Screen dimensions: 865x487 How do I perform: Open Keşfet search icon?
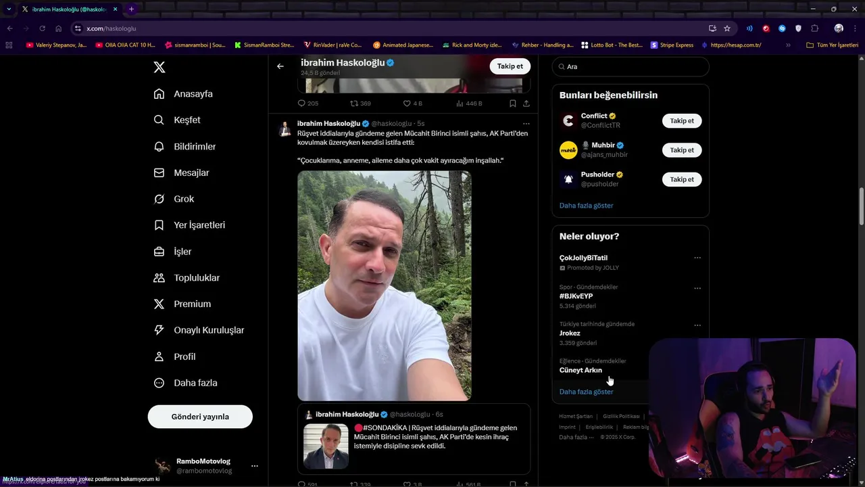(x=159, y=120)
